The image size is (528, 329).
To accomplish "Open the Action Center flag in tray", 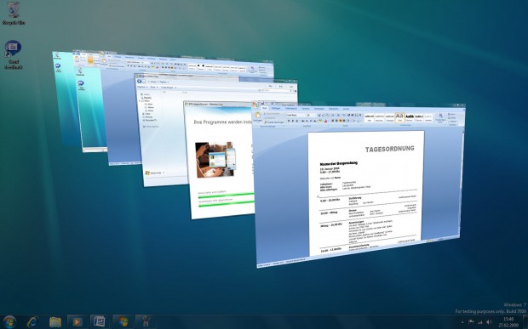I will (471, 322).
